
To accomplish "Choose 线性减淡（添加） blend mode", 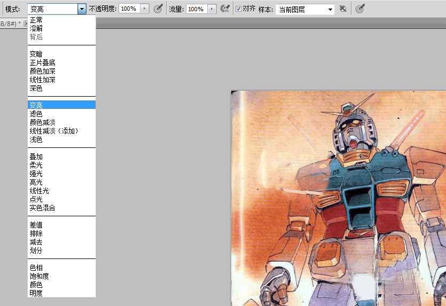I will (x=54, y=131).
